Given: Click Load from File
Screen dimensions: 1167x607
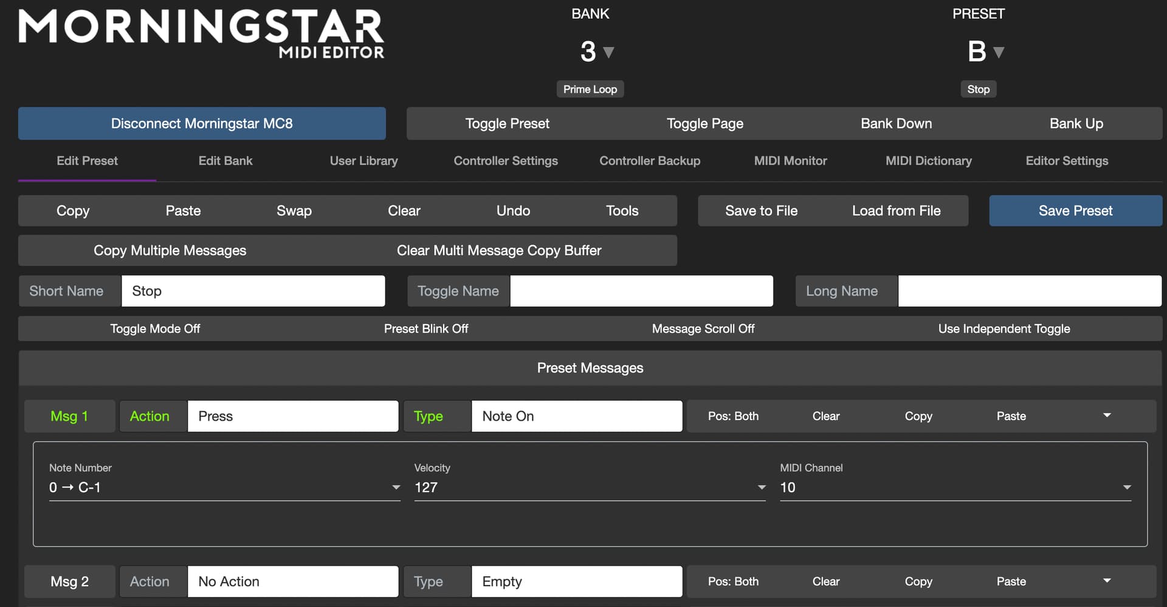Looking at the screenshot, I should pos(896,211).
